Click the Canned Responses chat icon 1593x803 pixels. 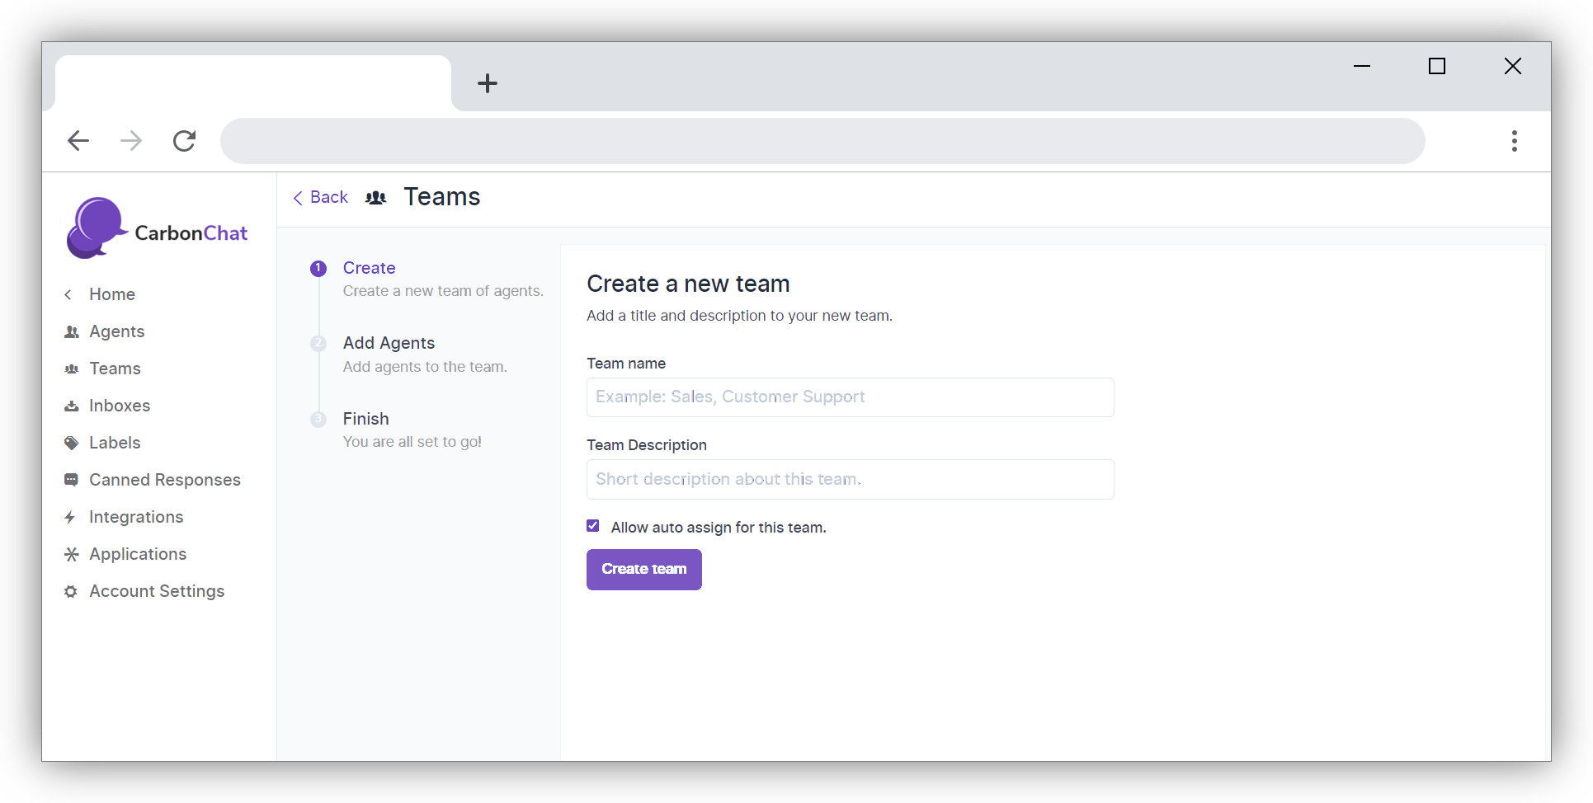(x=72, y=480)
